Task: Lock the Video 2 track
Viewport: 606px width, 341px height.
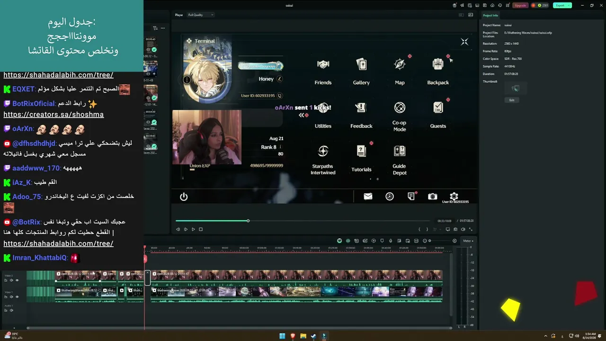Action: click(x=7, y=280)
